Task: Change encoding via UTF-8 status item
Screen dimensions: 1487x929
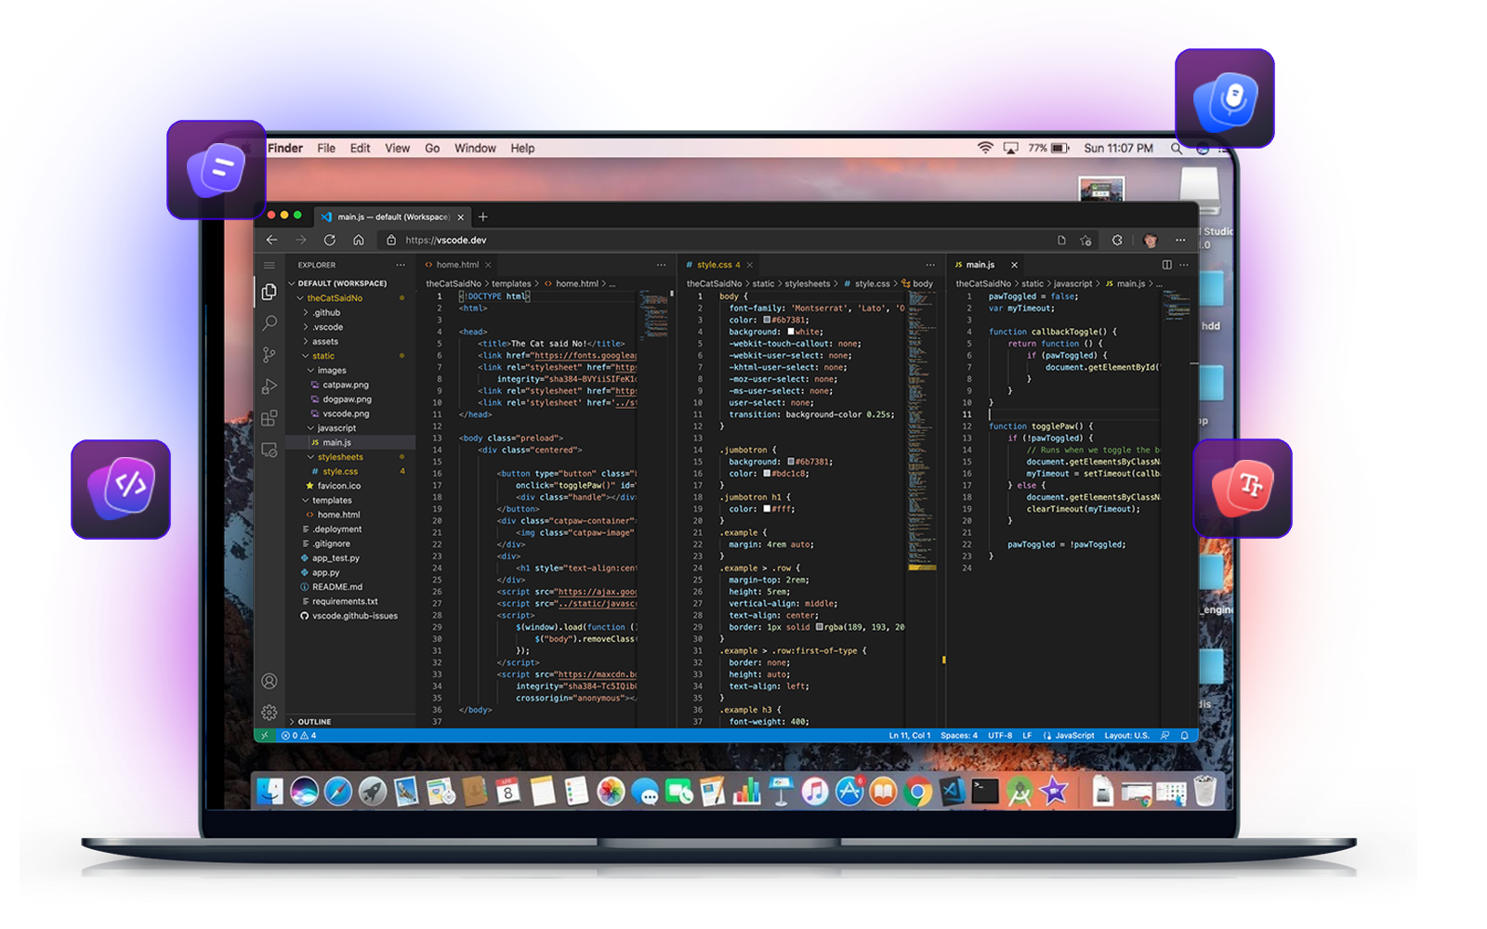Action: point(1000,735)
